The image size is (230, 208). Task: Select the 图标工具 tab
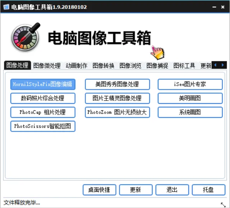tap(184, 66)
